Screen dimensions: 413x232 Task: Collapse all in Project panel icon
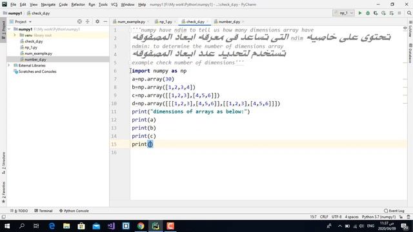tap(88, 21)
